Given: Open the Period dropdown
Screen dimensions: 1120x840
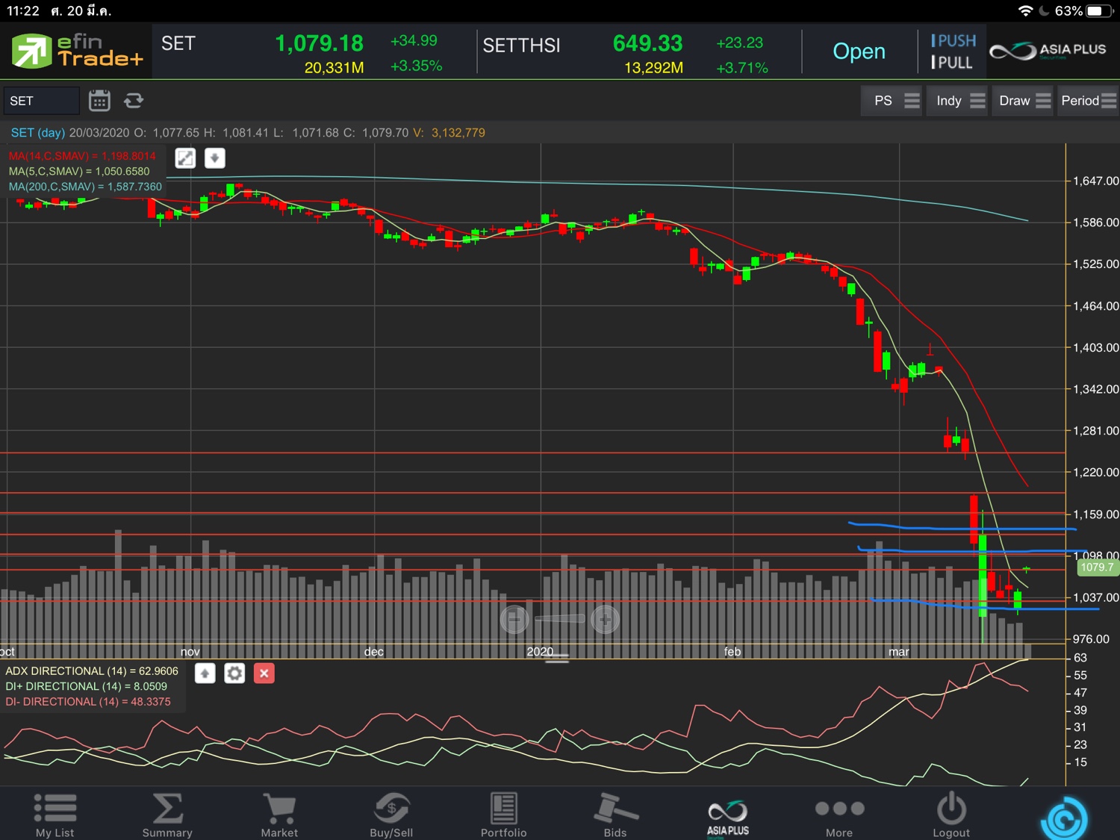Looking at the screenshot, I should 1087,101.
